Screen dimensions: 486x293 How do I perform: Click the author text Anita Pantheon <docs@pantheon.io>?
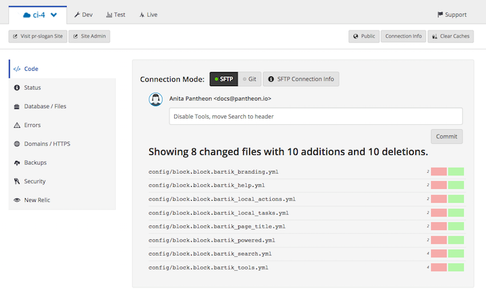pyautogui.click(x=220, y=99)
